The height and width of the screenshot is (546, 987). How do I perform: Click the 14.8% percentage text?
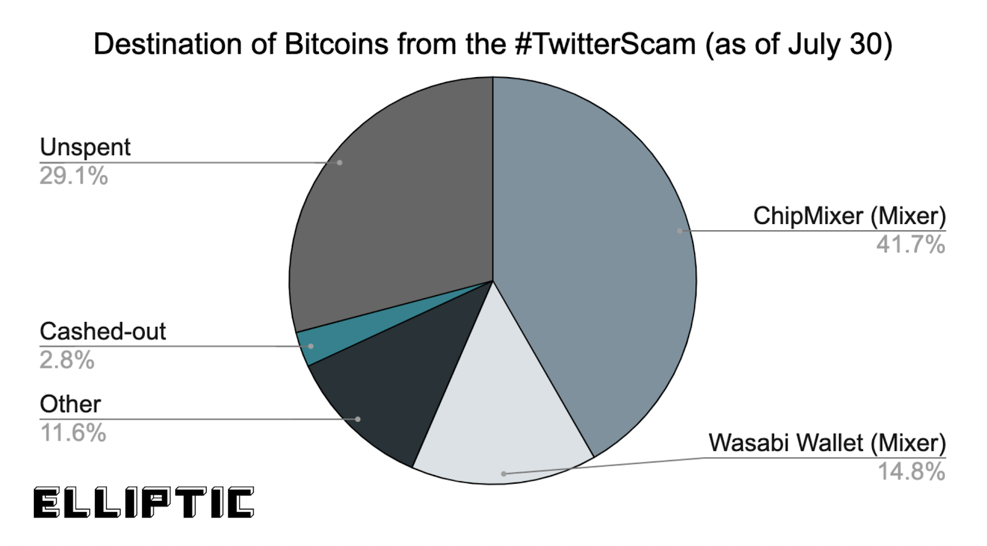point(911,471)
